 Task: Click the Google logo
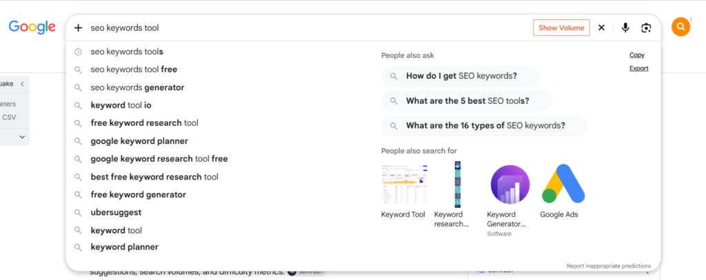click(32, 28)
